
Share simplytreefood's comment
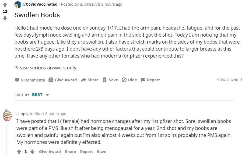coord(70,152)
